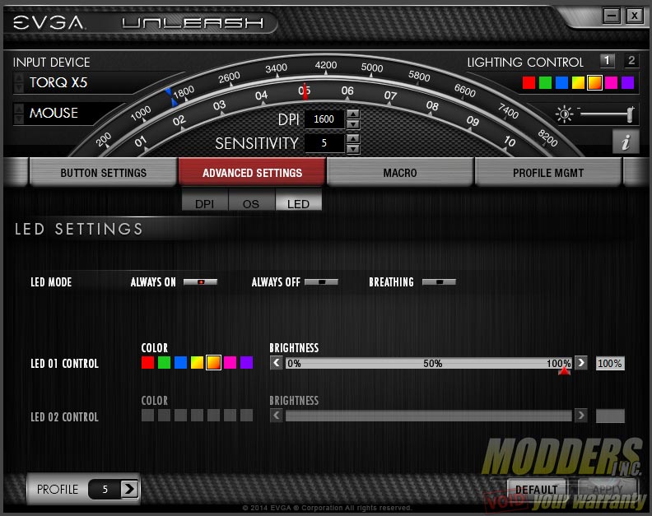The width and height of the screenshot is (652, 516).
Task: Click the Default button
Action: (x=537, y=490)
